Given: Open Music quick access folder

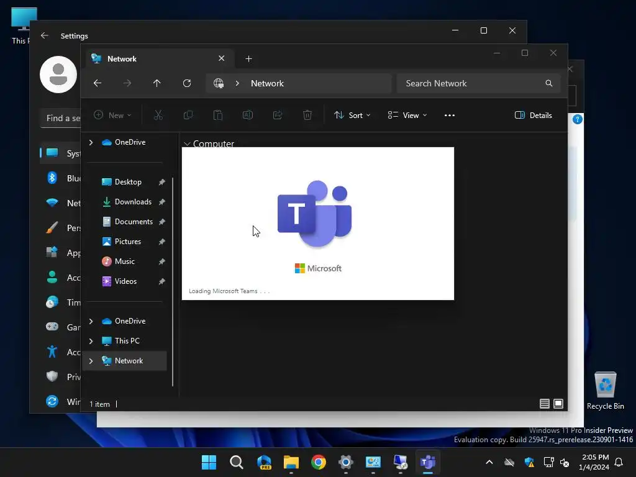Looking at the screenshot, I should [124, 261].
